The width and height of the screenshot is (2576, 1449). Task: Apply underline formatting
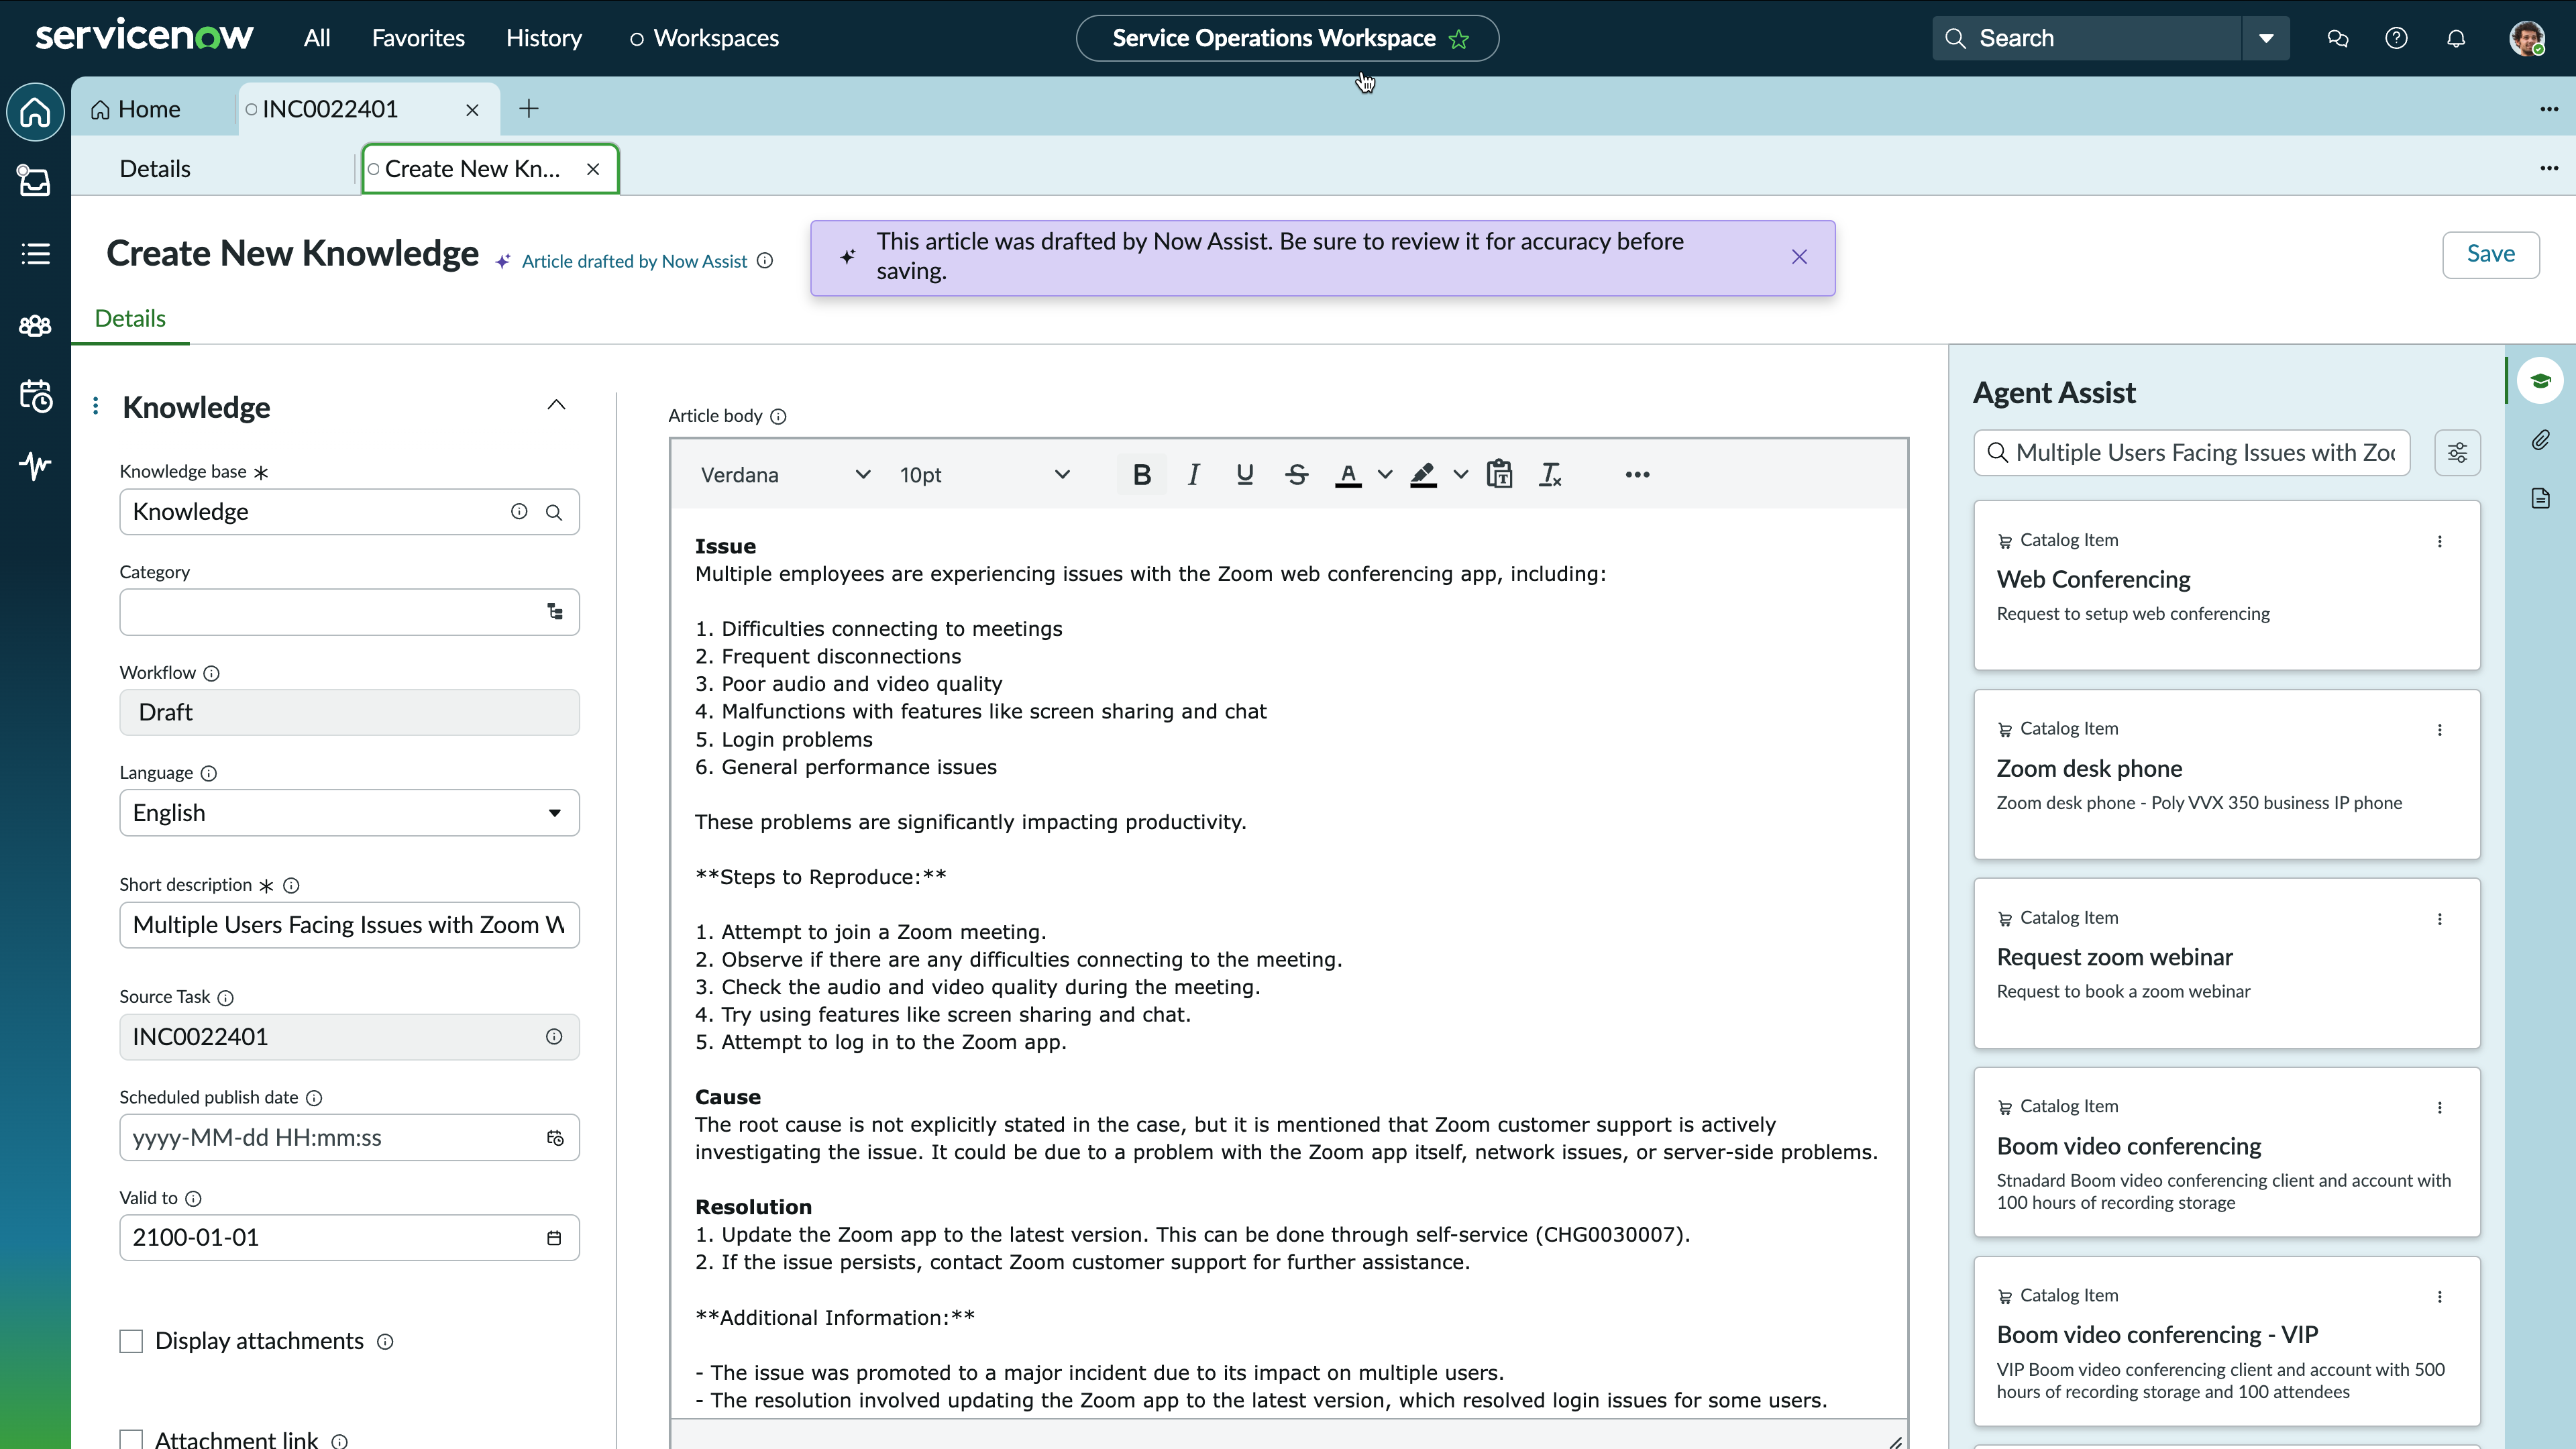1245,475
